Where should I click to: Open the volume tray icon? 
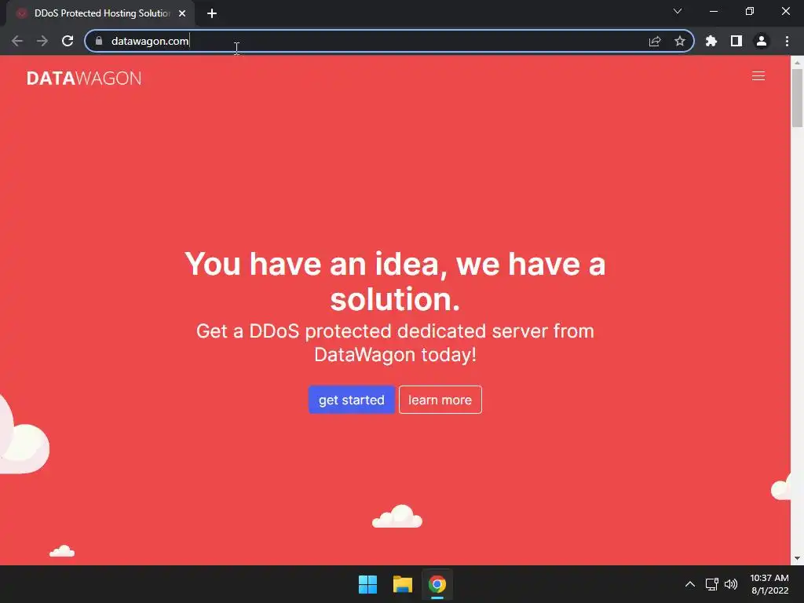pyautogui.click(x=731, y=584)
